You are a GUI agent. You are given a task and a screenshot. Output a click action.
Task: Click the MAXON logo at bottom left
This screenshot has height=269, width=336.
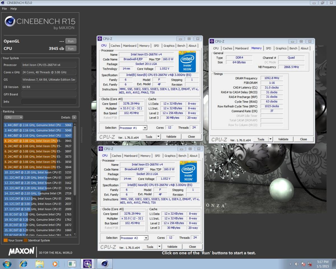pos(21,251)
